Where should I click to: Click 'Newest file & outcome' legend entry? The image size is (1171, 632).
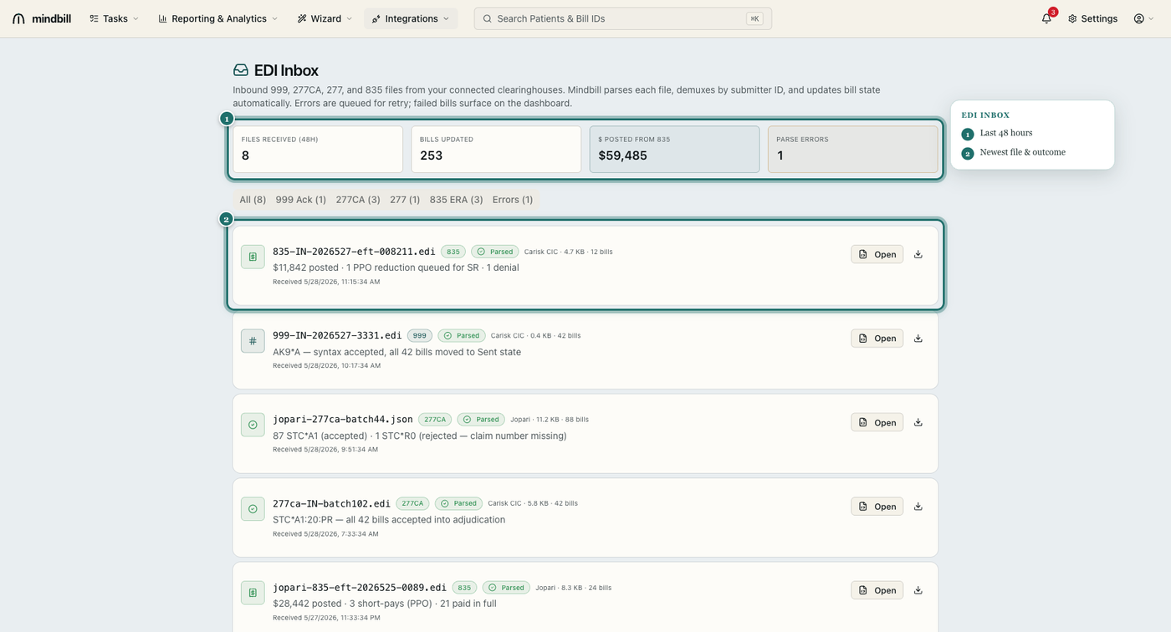(1023, 152)
